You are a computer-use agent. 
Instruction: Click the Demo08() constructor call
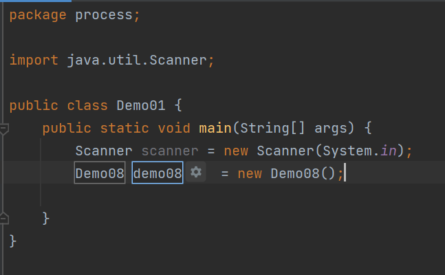[x=303, y=173]
